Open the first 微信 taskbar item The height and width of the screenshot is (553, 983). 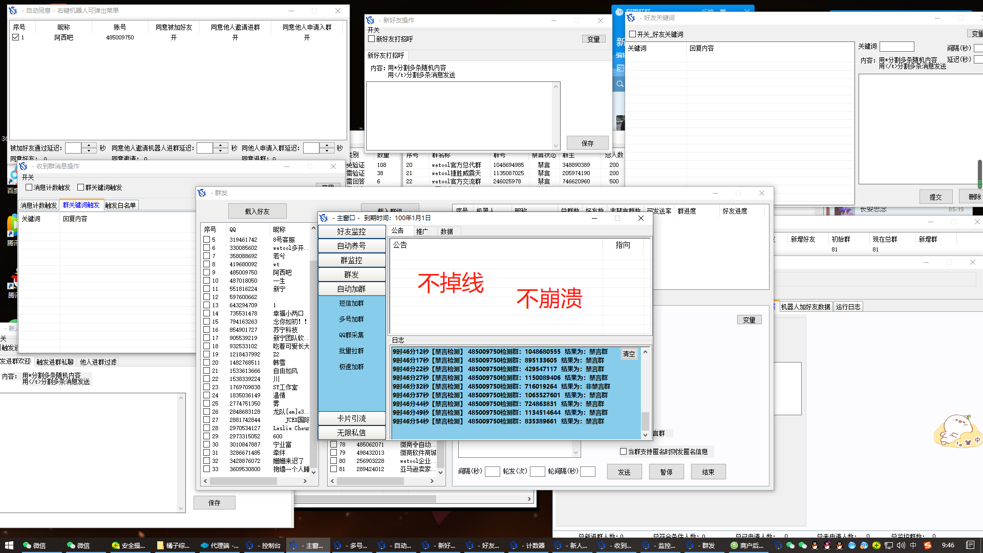click(34, 545)
